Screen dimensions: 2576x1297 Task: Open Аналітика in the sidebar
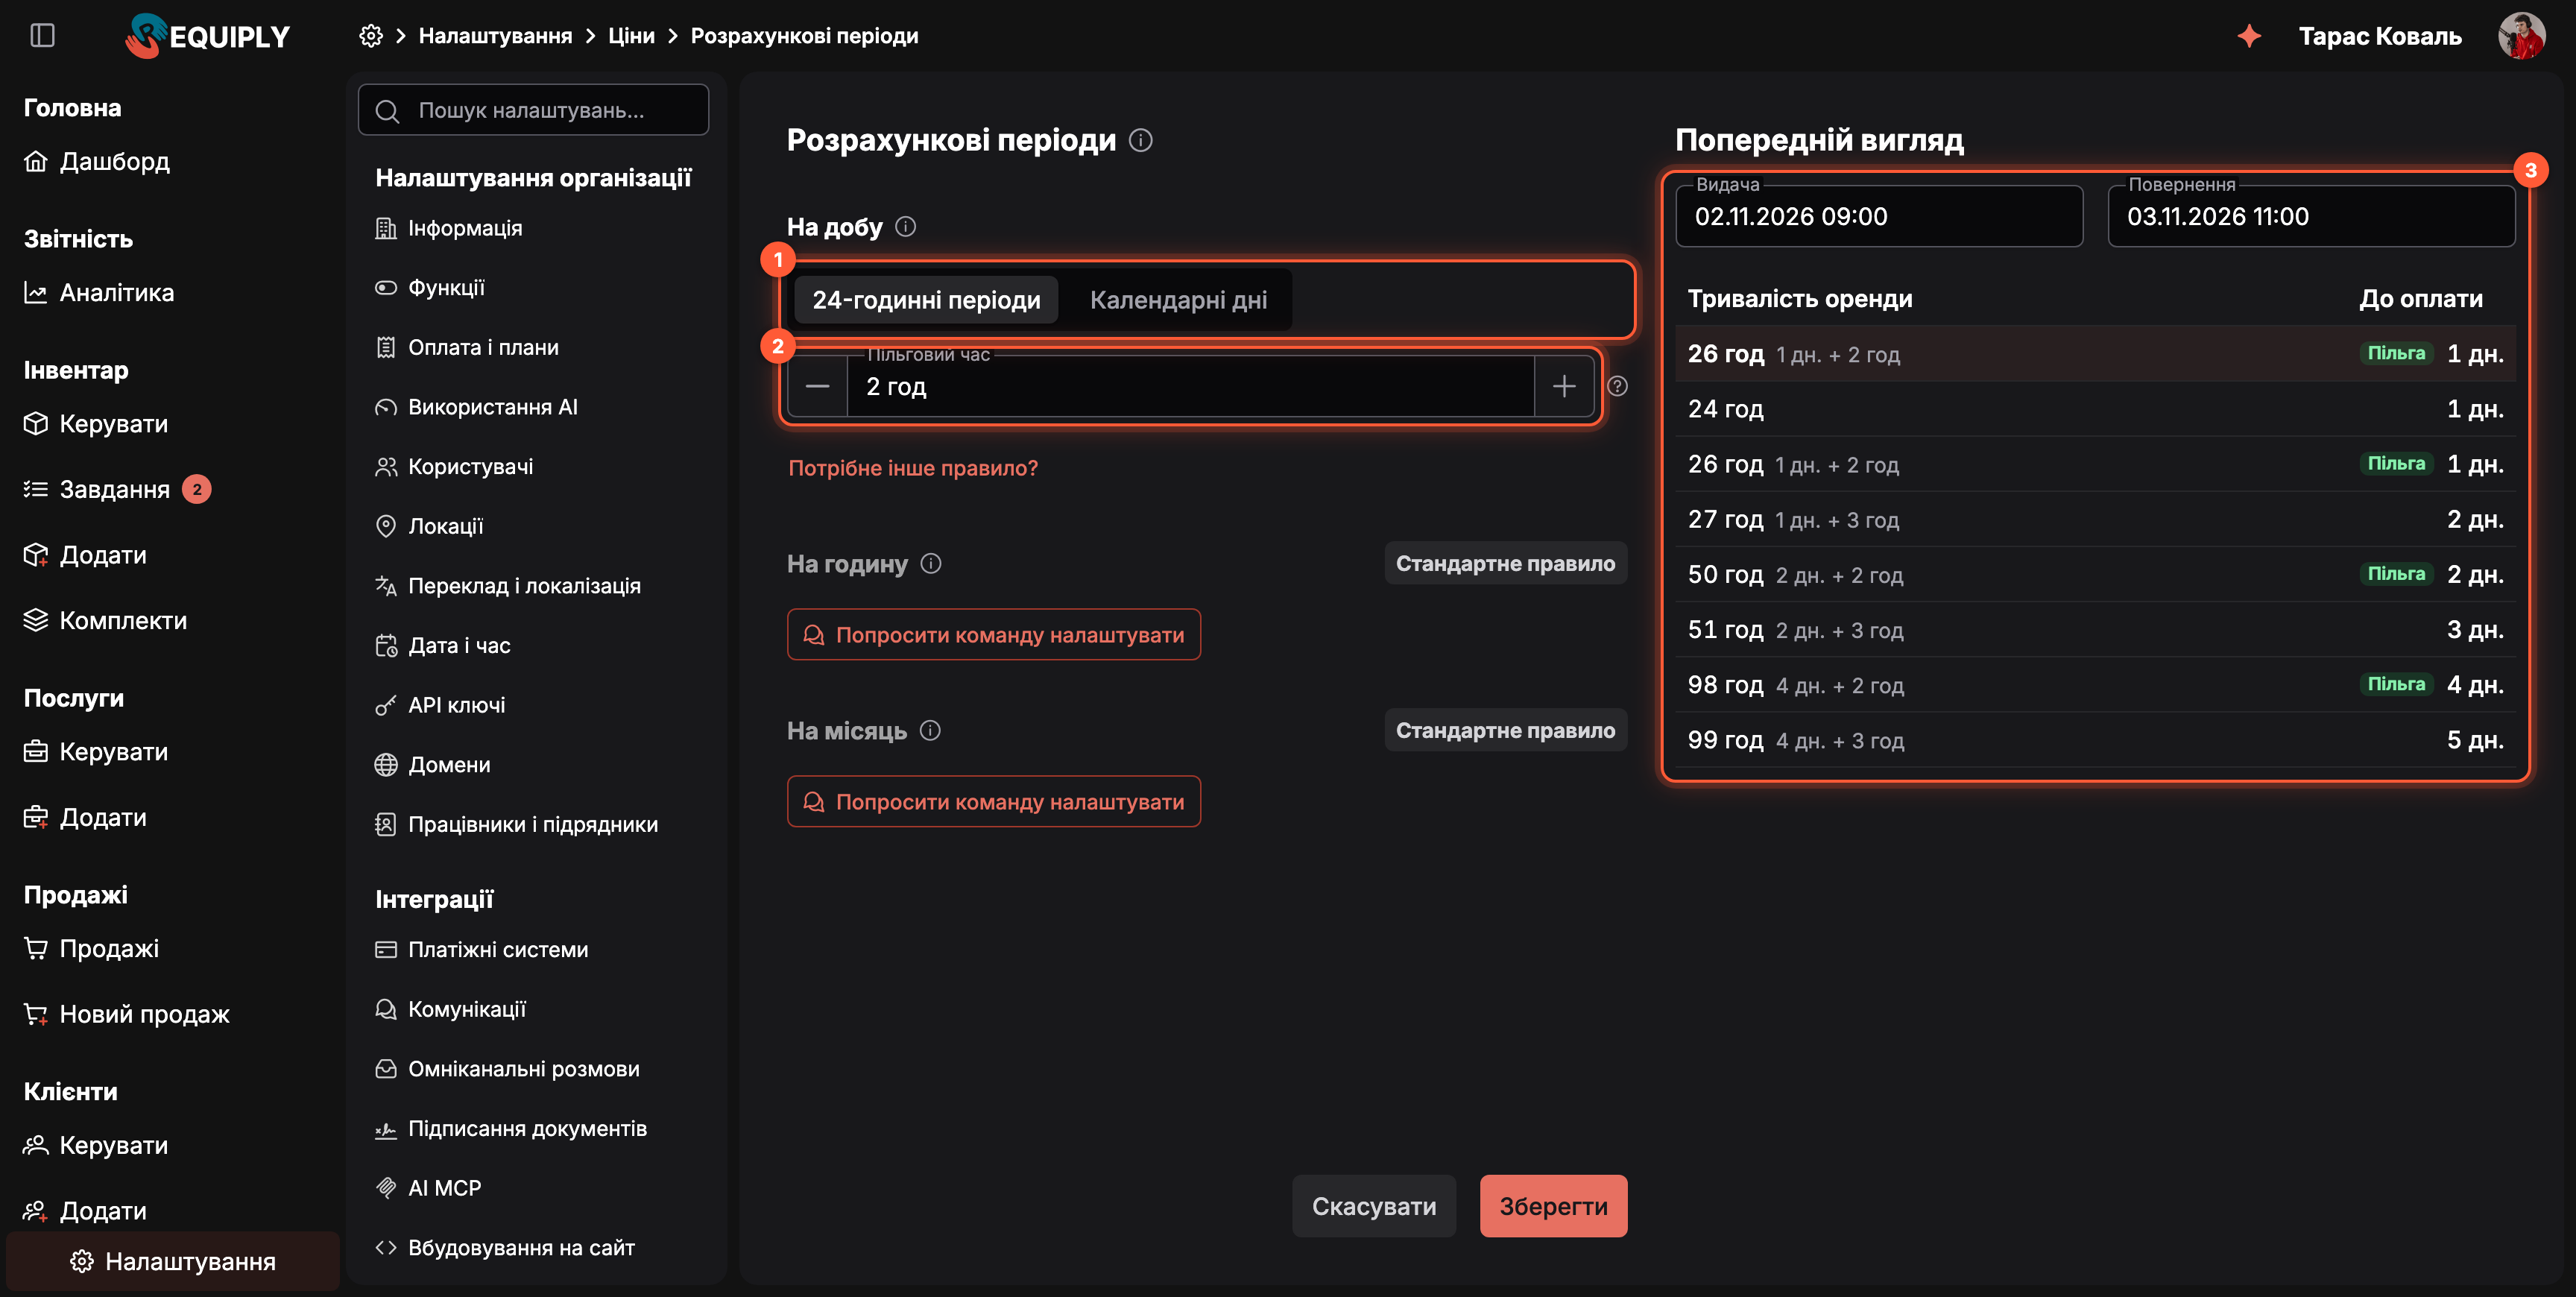coord(99,293)
